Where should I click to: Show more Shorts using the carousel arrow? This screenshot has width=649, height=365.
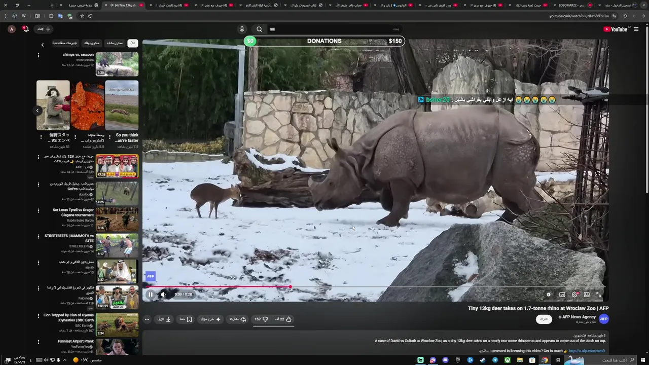37,110
